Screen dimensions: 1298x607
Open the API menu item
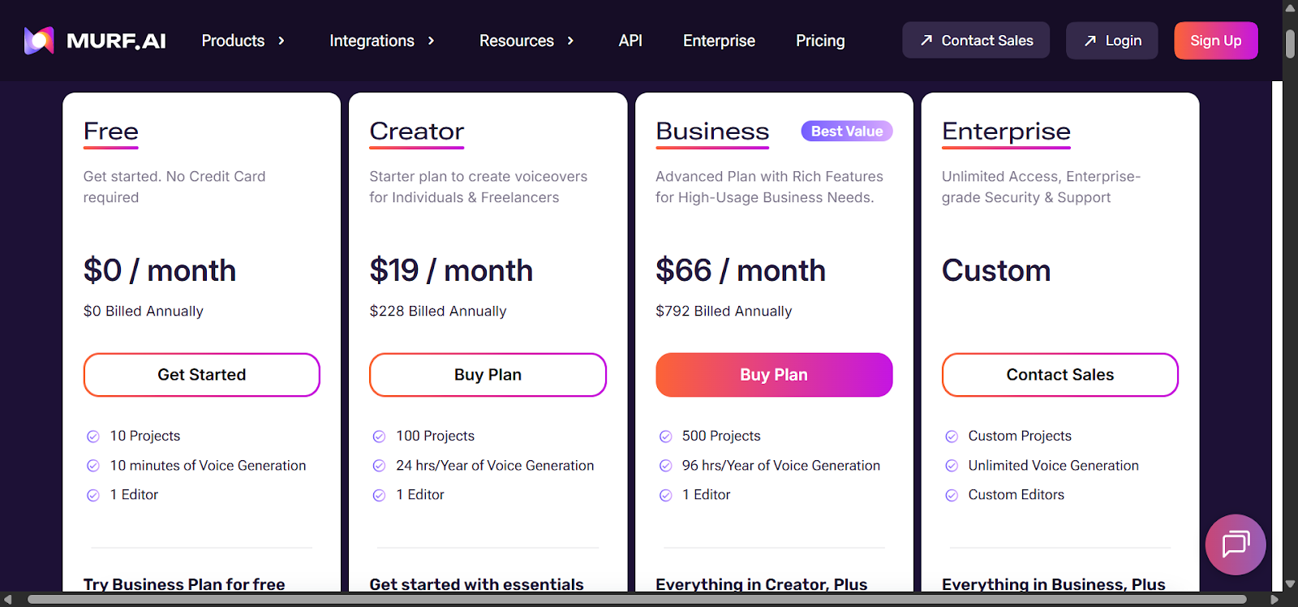[x=630, y=41]
